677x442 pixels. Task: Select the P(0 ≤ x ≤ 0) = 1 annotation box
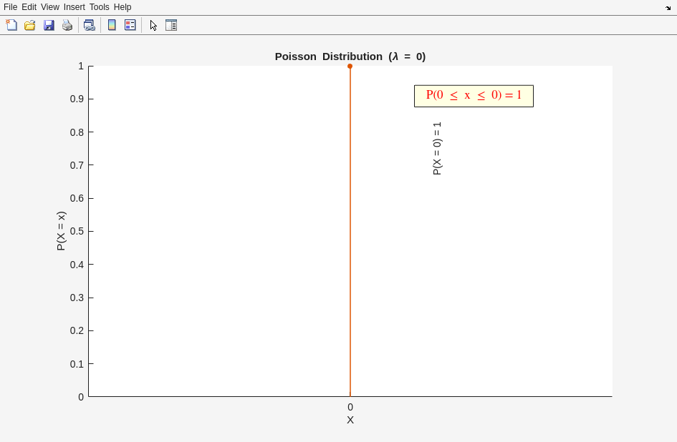[x=474, y=96]
